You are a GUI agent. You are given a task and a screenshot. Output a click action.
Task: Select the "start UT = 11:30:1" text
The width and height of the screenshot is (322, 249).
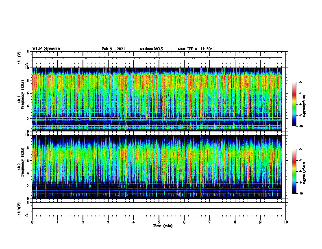click(196, 49)
